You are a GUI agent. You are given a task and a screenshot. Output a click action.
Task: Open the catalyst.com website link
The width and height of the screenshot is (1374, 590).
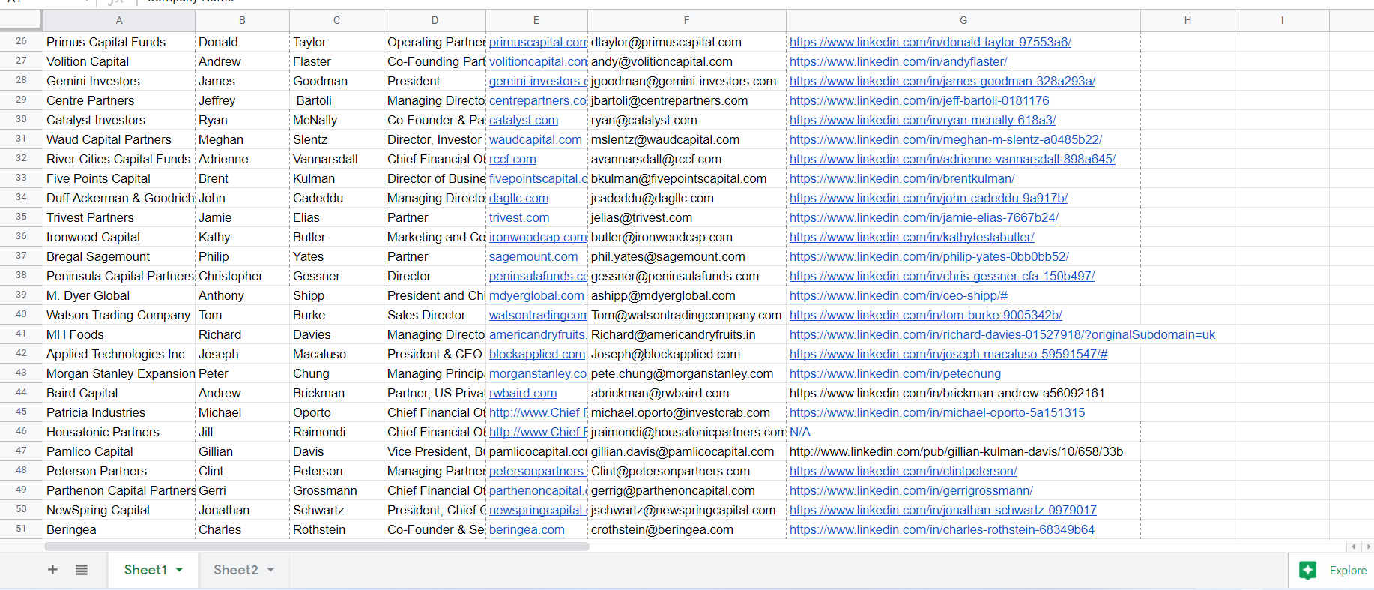click(x=524, y=121)
